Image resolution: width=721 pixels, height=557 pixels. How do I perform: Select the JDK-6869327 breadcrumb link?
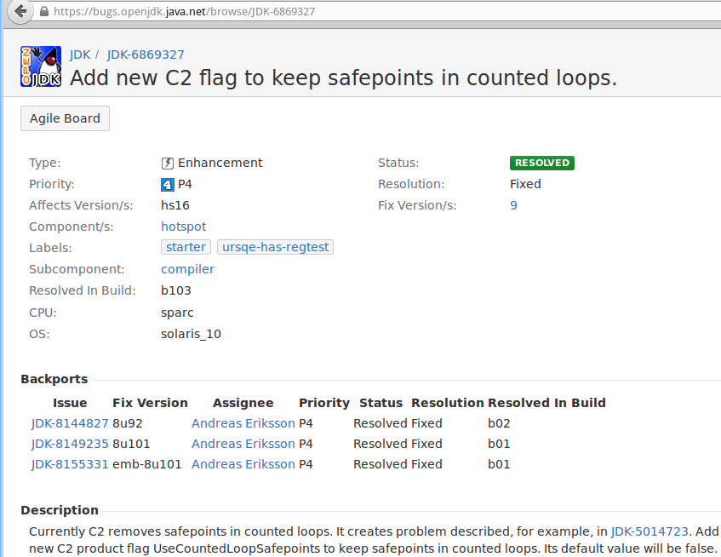click(145, 54)
